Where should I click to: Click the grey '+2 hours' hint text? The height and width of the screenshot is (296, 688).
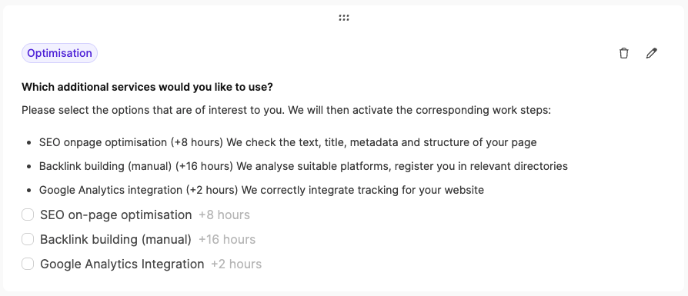(236, 264)
